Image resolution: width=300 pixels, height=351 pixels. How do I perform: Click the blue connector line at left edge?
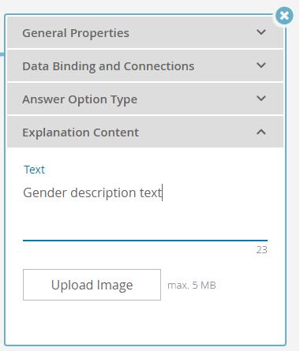tap(2, 54)
